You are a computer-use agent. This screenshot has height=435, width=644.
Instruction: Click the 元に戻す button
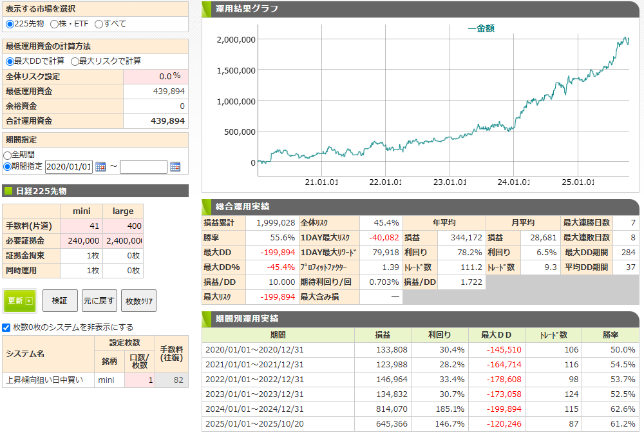(99, 300)
